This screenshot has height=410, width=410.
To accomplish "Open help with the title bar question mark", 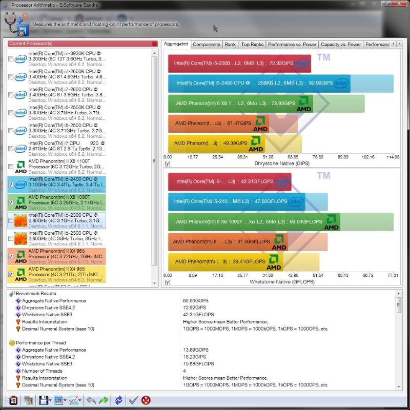I will [x=387, y=3].
